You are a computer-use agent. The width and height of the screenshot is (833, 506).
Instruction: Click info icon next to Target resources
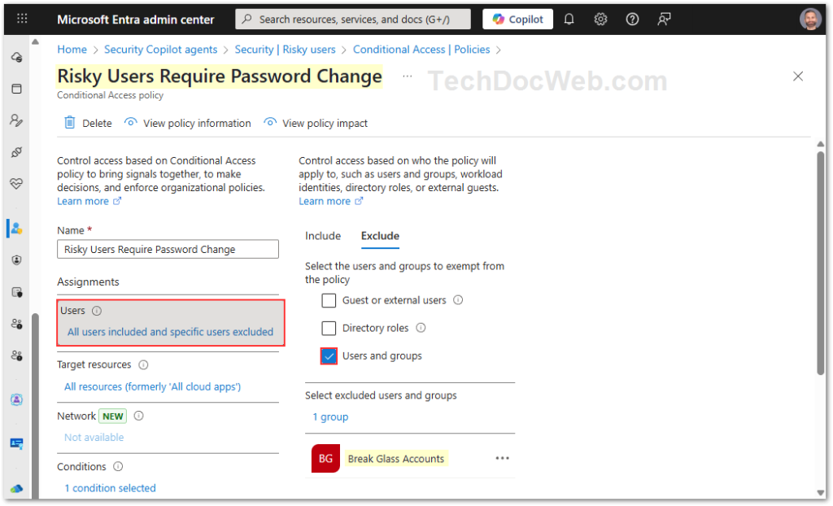(143, 365)
